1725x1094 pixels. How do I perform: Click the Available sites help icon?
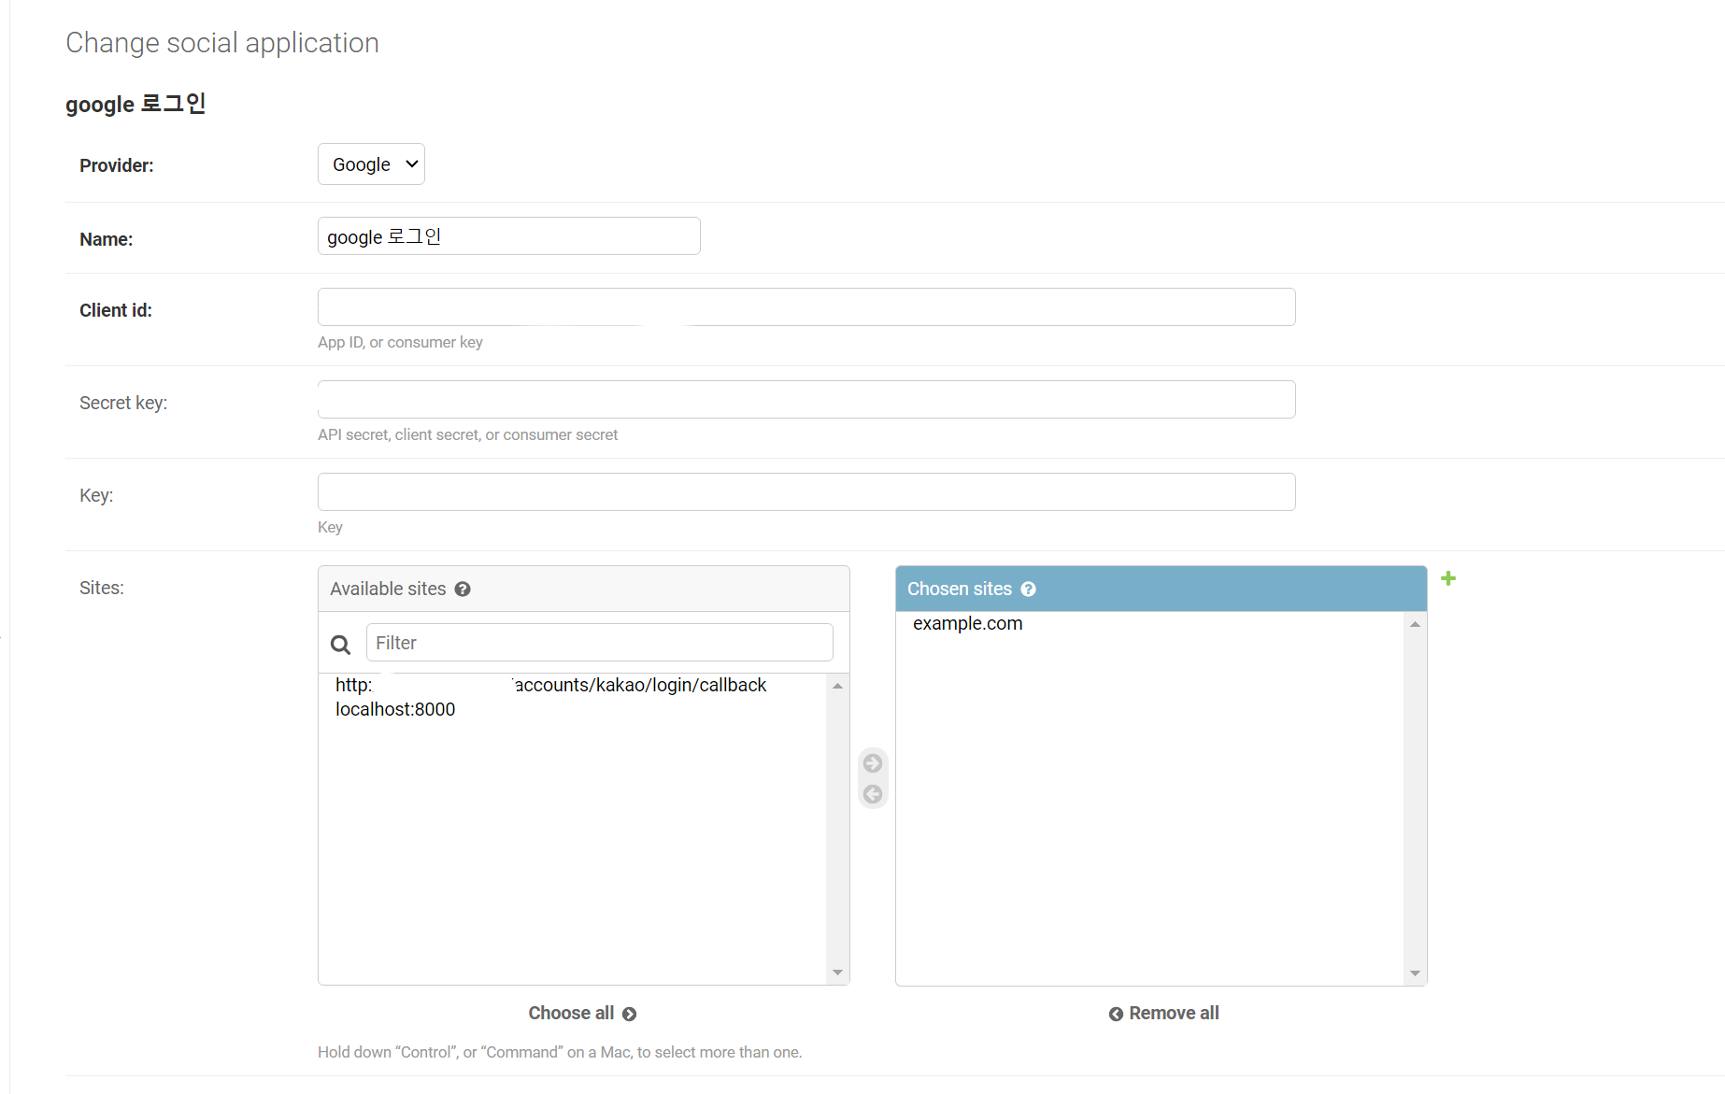coord(463,590)
